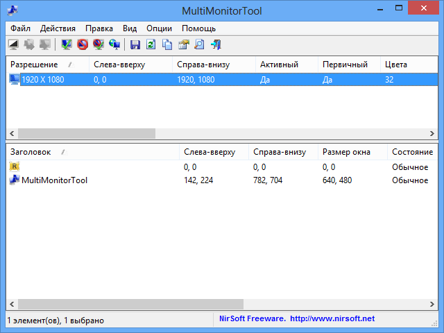Click the monitor icon of the 1920 X 1080 row
The height and width of the screenshot is (333, 444).
[x=14, y=80]
